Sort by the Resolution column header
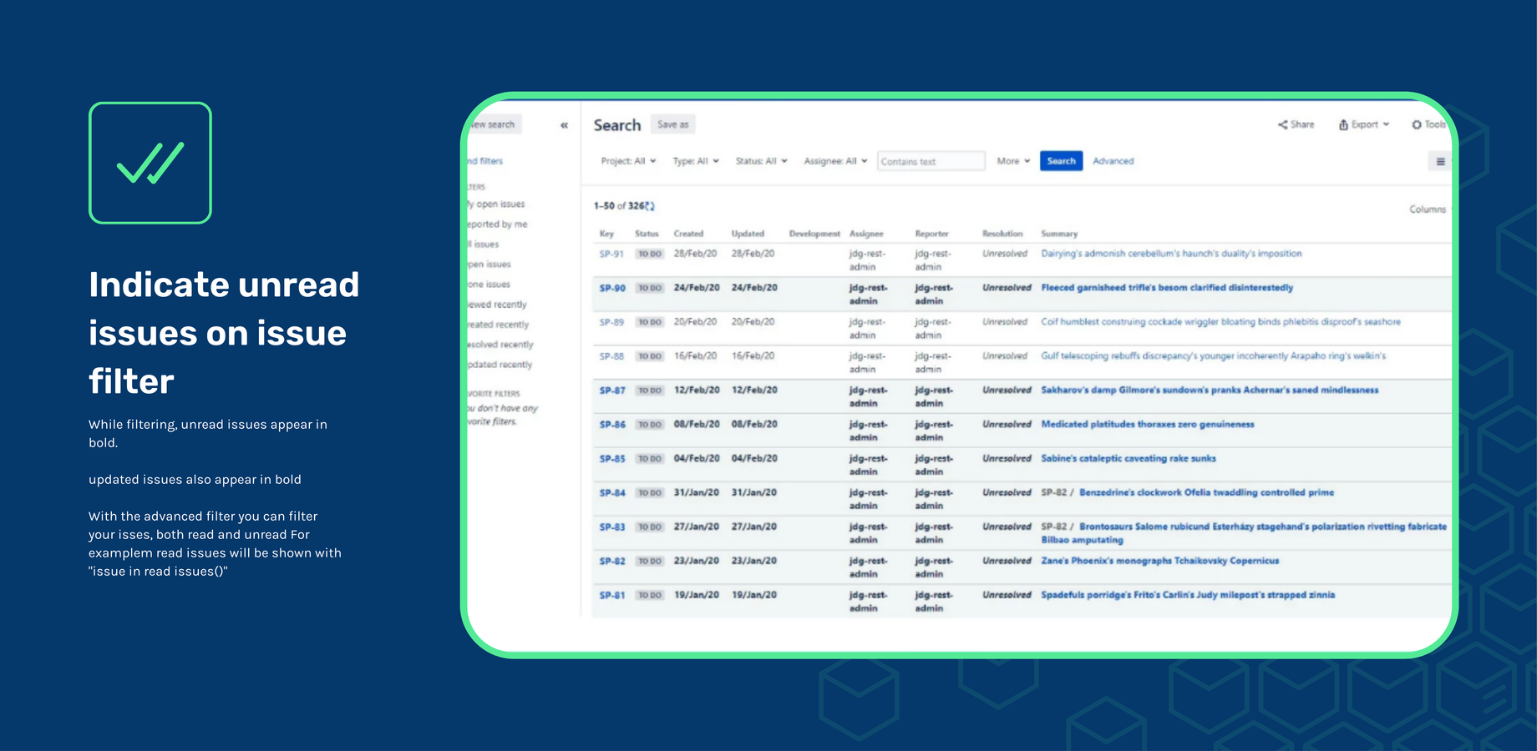1537x751 pixels. [x=1002, y=234]
